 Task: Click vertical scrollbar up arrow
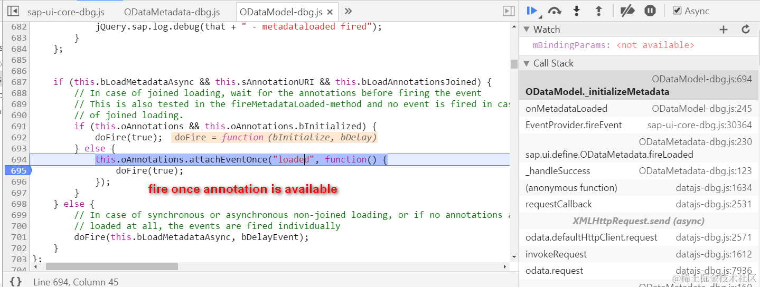point(514,26)
